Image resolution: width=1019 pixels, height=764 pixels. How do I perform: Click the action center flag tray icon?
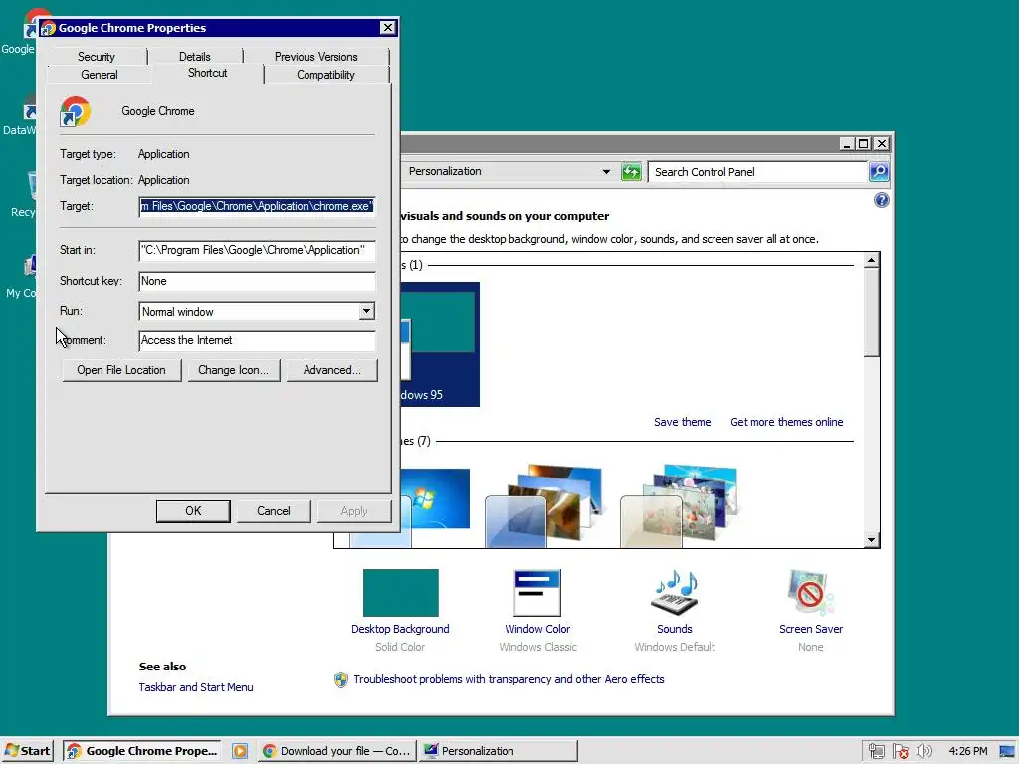tap(900, 752)
